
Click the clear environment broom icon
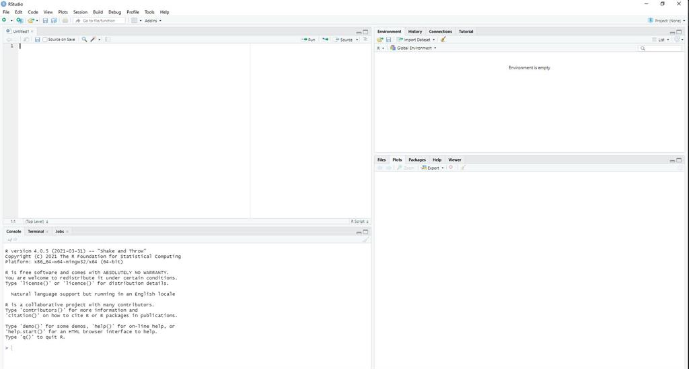pyautogui.click(x=443, y=40)
